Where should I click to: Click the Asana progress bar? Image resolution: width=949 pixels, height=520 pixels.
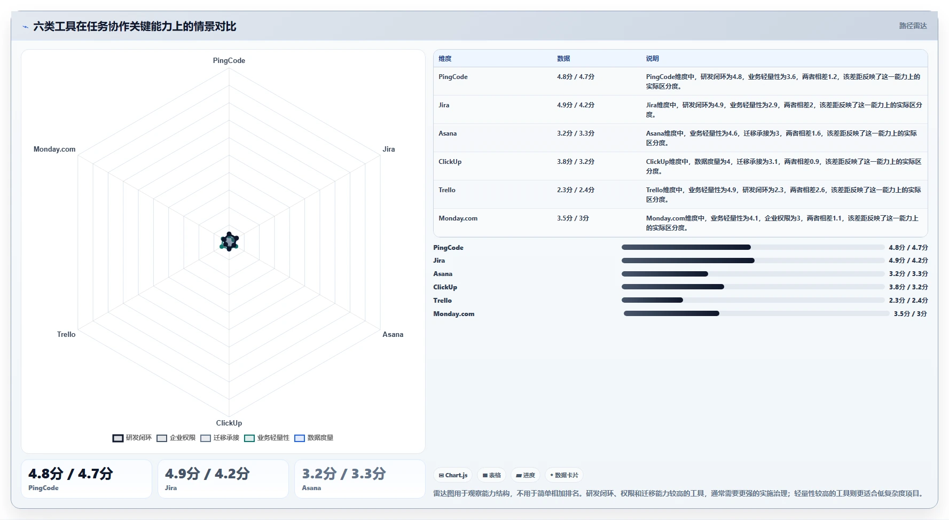point(753,274)
